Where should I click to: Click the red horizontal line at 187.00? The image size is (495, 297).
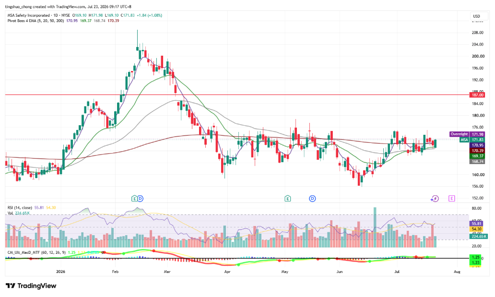coord(237,95)
